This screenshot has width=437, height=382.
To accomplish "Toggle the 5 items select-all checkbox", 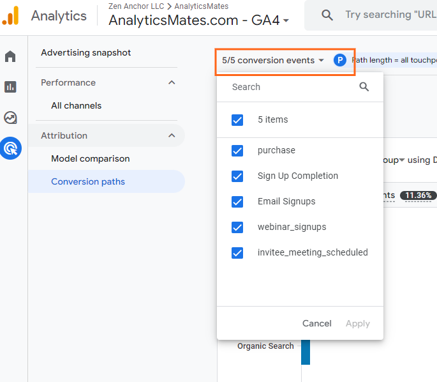I will (x=237, y=120).
